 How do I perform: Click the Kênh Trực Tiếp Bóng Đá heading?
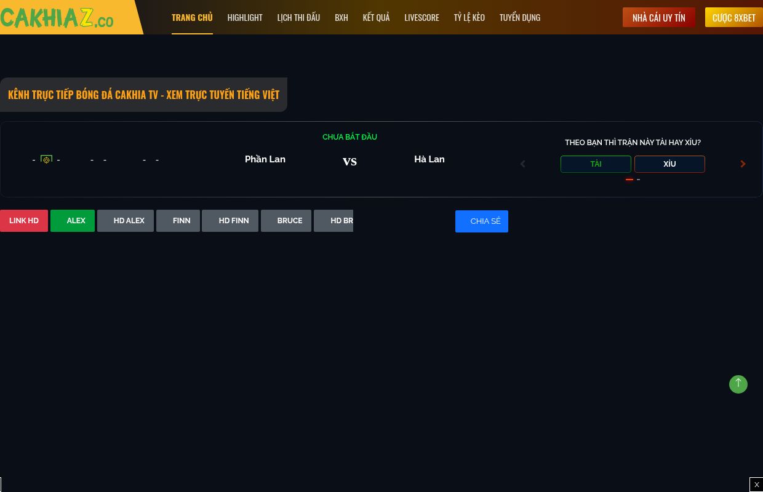point(143,95)
